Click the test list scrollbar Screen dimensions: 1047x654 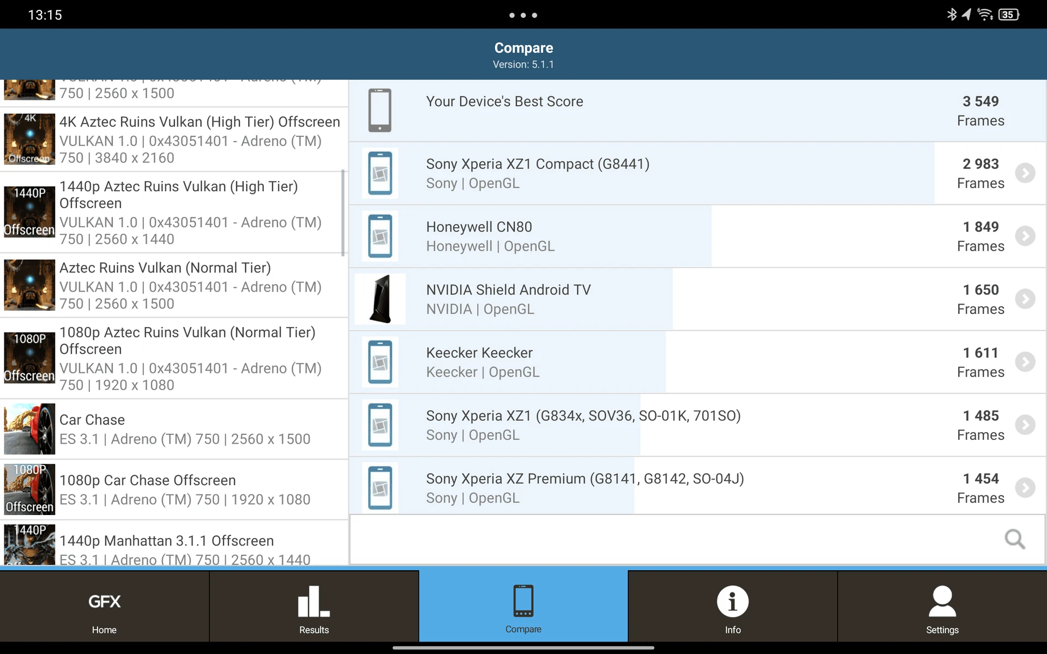(343, 213)
